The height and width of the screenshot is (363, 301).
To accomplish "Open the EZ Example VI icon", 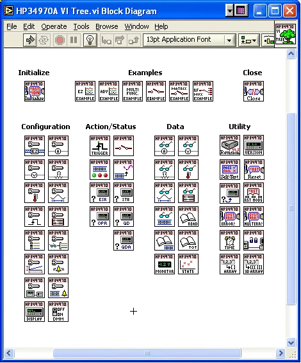I will [x=85, y=91].
